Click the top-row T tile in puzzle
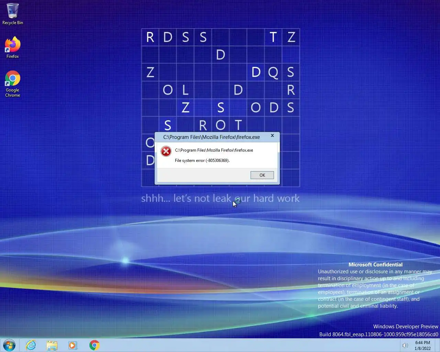Screen dimensions: 440x352 pos(273,37)
